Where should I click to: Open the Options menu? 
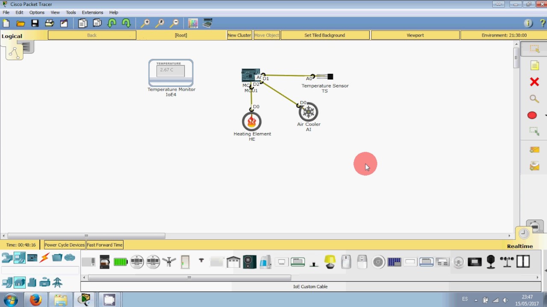click(x=37, y=12)
